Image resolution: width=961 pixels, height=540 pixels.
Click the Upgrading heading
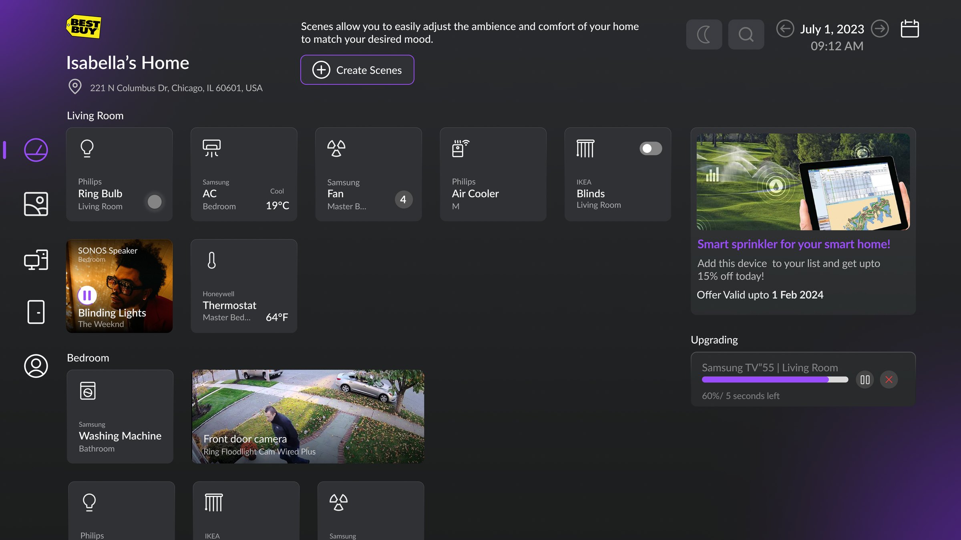[x=714, y=340]
